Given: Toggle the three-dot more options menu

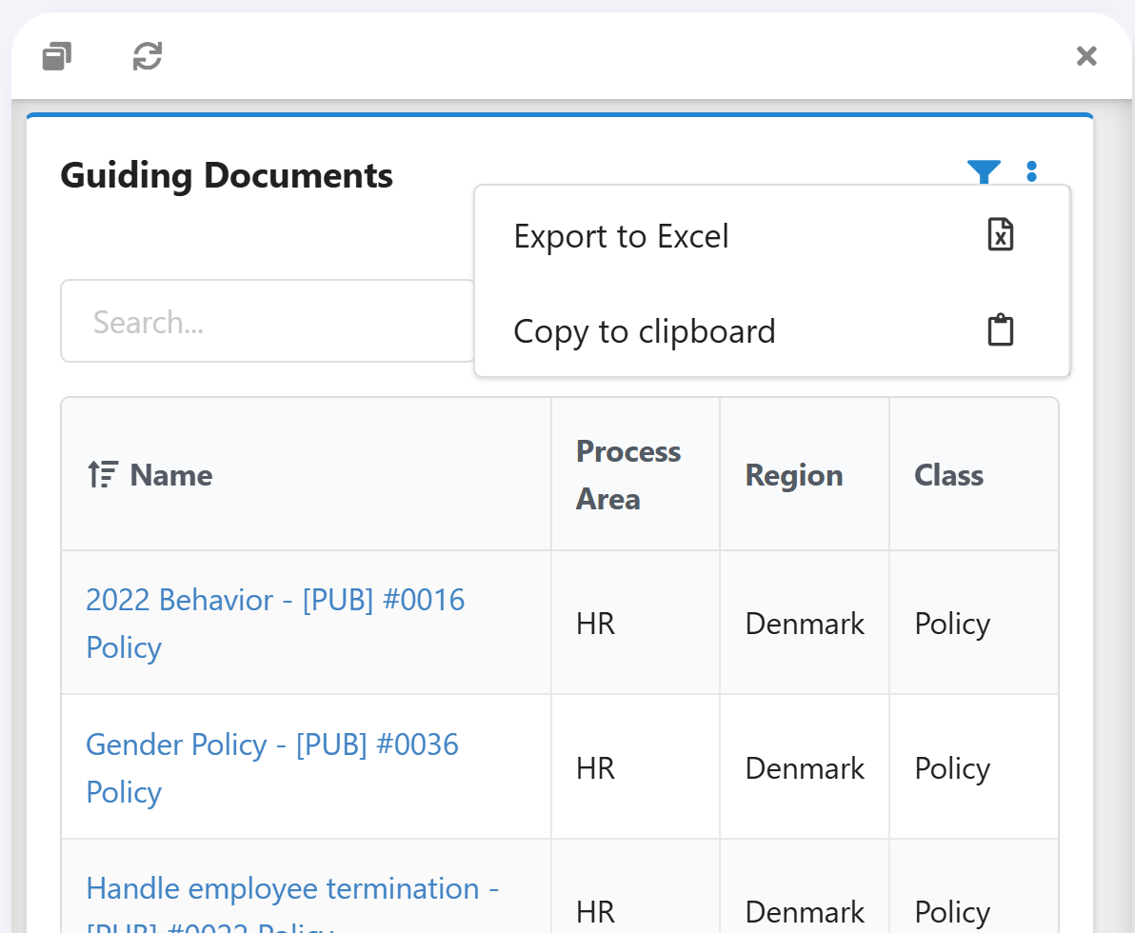Looking at the screenshot, I should pyautogui.click(x=1031, y=172).
